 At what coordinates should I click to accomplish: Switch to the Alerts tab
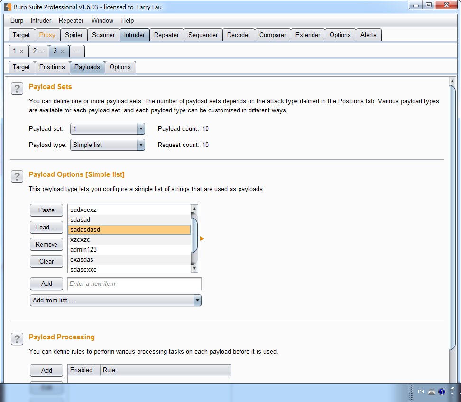pyautogui.click(x=369, y=35)
